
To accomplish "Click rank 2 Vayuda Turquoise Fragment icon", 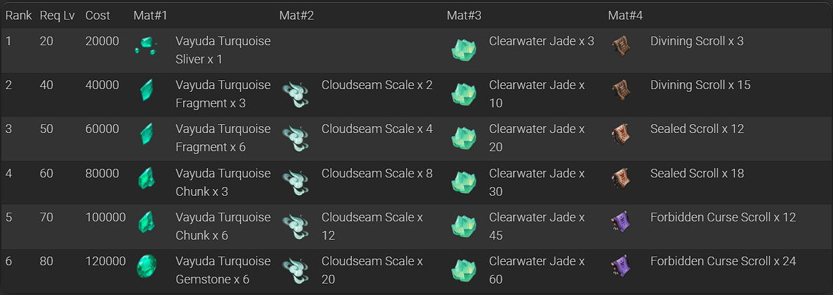I will coord(146,90).
